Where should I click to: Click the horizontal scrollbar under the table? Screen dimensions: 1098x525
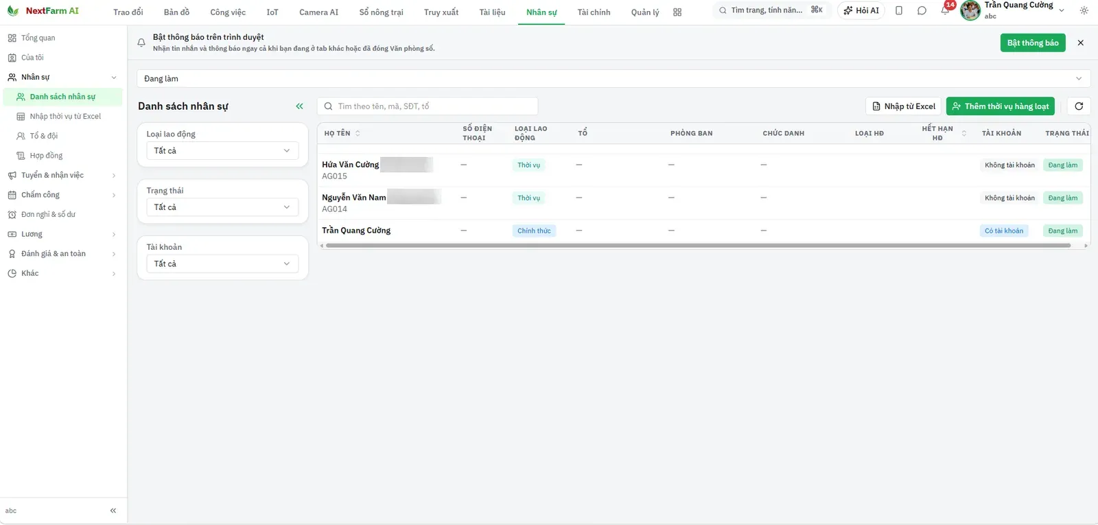(699, 245)
